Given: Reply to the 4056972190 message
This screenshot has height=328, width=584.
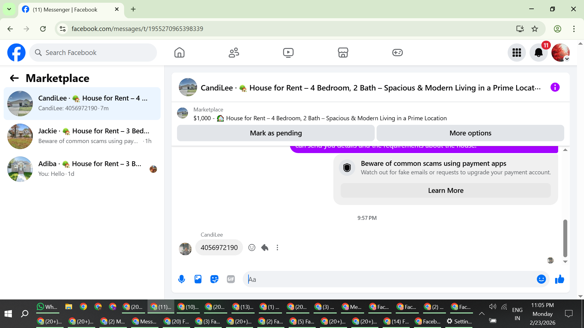Looking at the screenshot, I should (265, 248).
